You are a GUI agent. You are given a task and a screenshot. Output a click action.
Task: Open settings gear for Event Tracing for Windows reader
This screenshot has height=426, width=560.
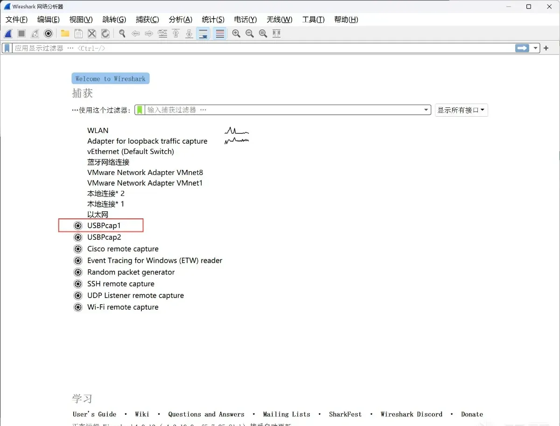[78, 260]
